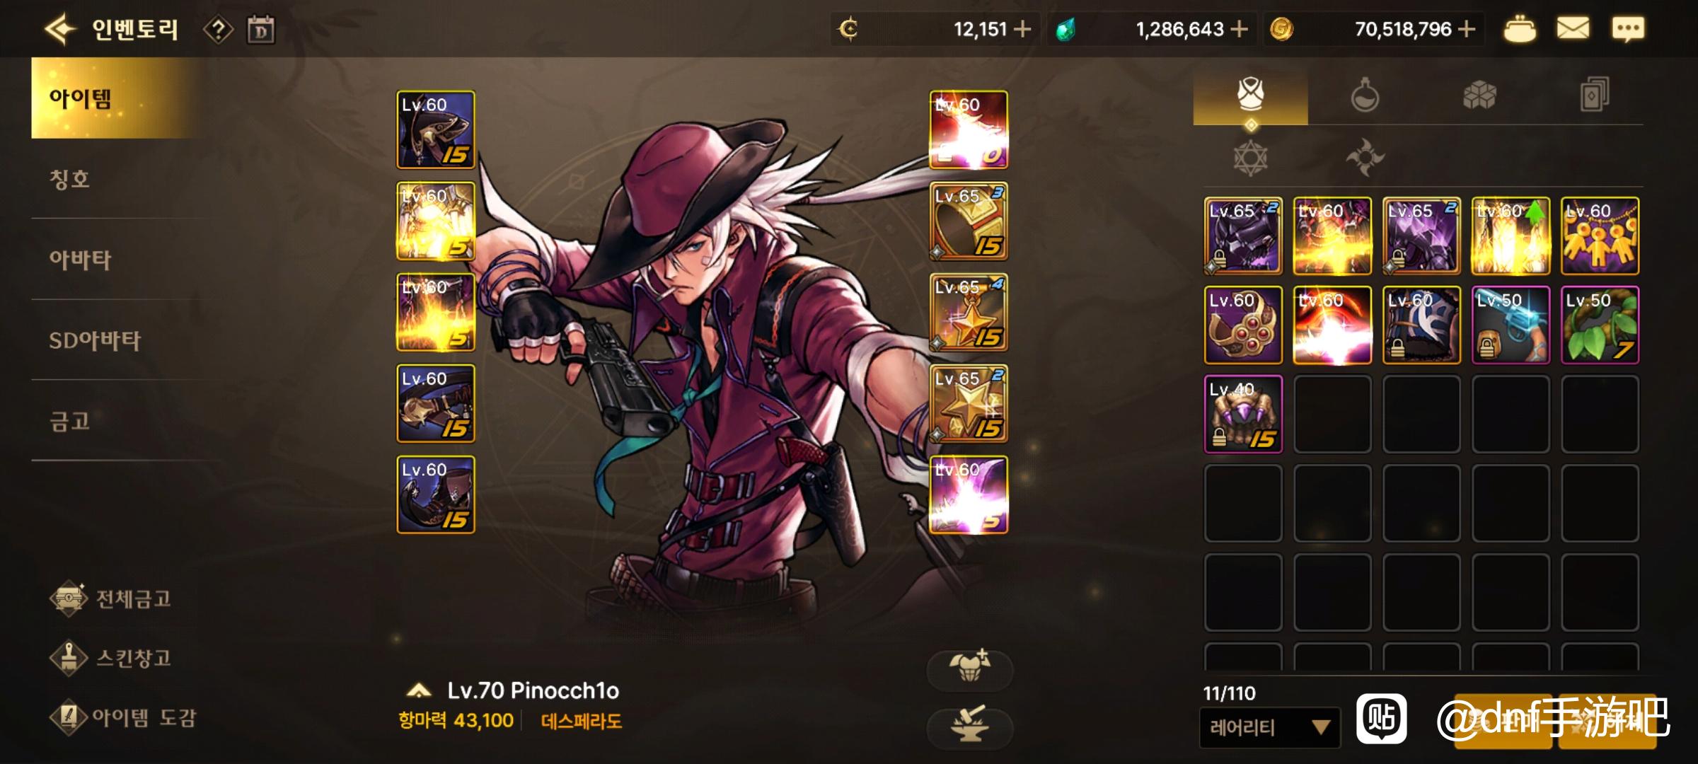The height and width of the screenshot is (764, 1698).
Task: Select the hexagram sub-filter icon
Action: tap(1251, 157)
